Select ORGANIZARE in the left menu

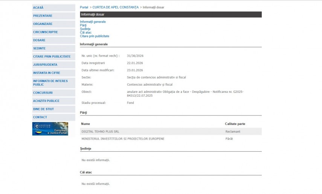click(43, 24)
